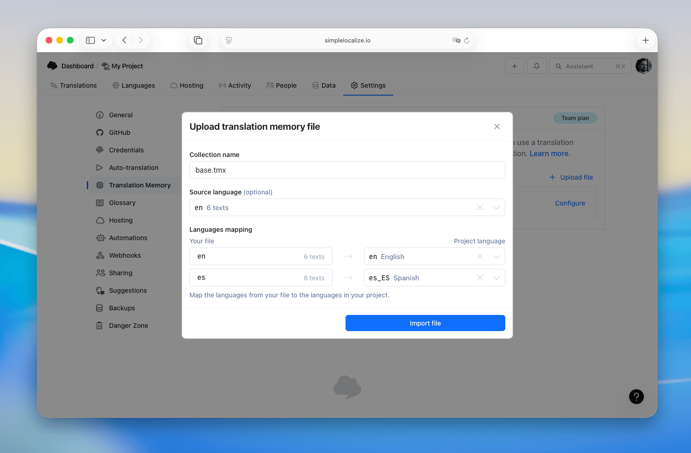Screen dimensions: 691x453
Task: Open the English project language dropdown
Action: click(496, 257)
